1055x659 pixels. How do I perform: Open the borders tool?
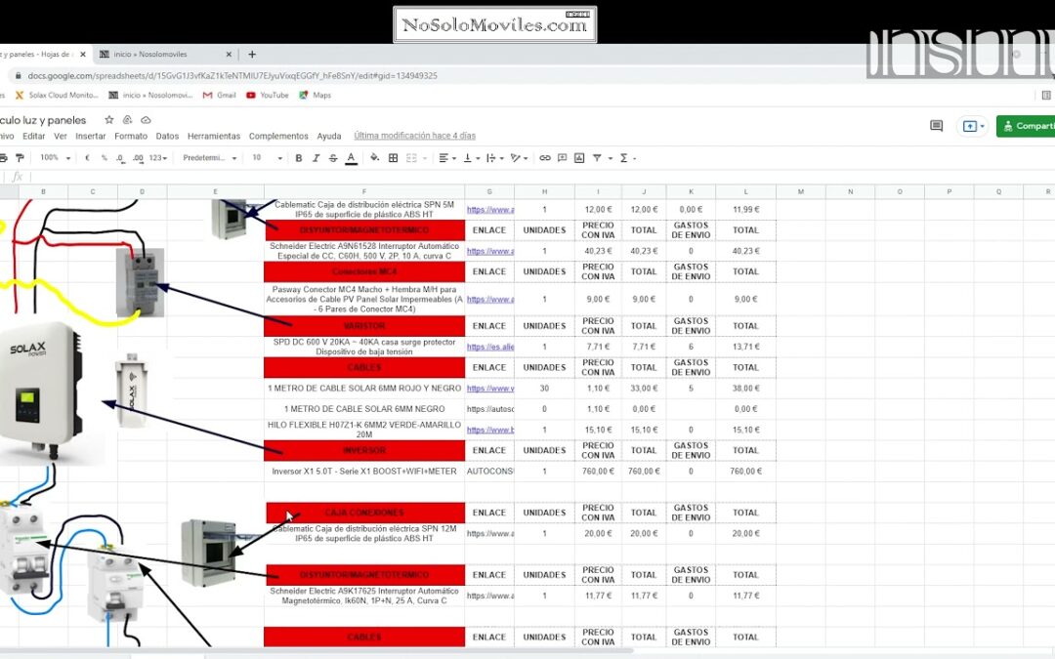(x=394, y=158)
